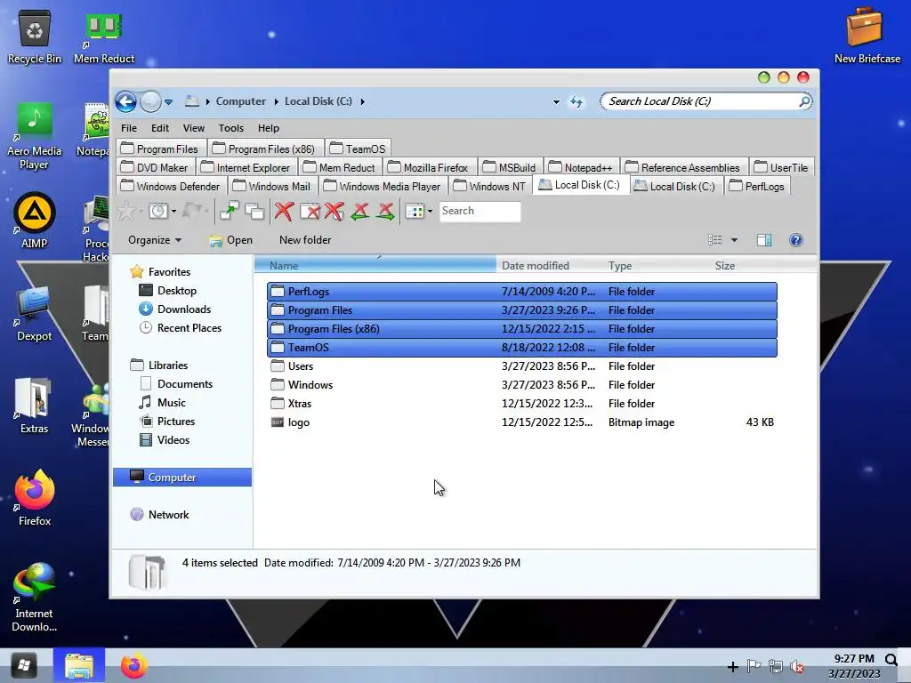911x683 pixels.
Task: Click the colored grid tools icon
Action: [415, 211]
